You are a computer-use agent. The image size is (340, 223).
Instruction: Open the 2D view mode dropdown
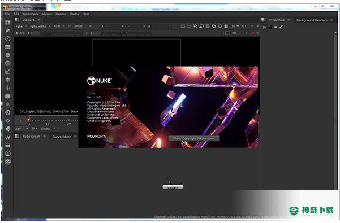coord(240,33)
